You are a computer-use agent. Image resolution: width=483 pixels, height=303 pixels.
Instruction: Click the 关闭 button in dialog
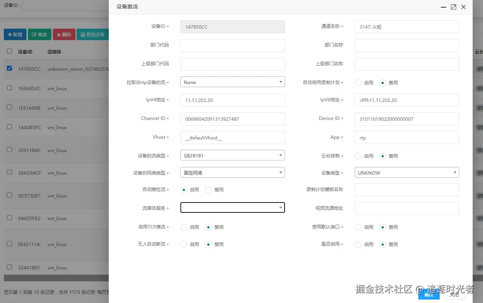(x=454, y=295)
